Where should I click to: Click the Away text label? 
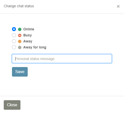[28, 41]
